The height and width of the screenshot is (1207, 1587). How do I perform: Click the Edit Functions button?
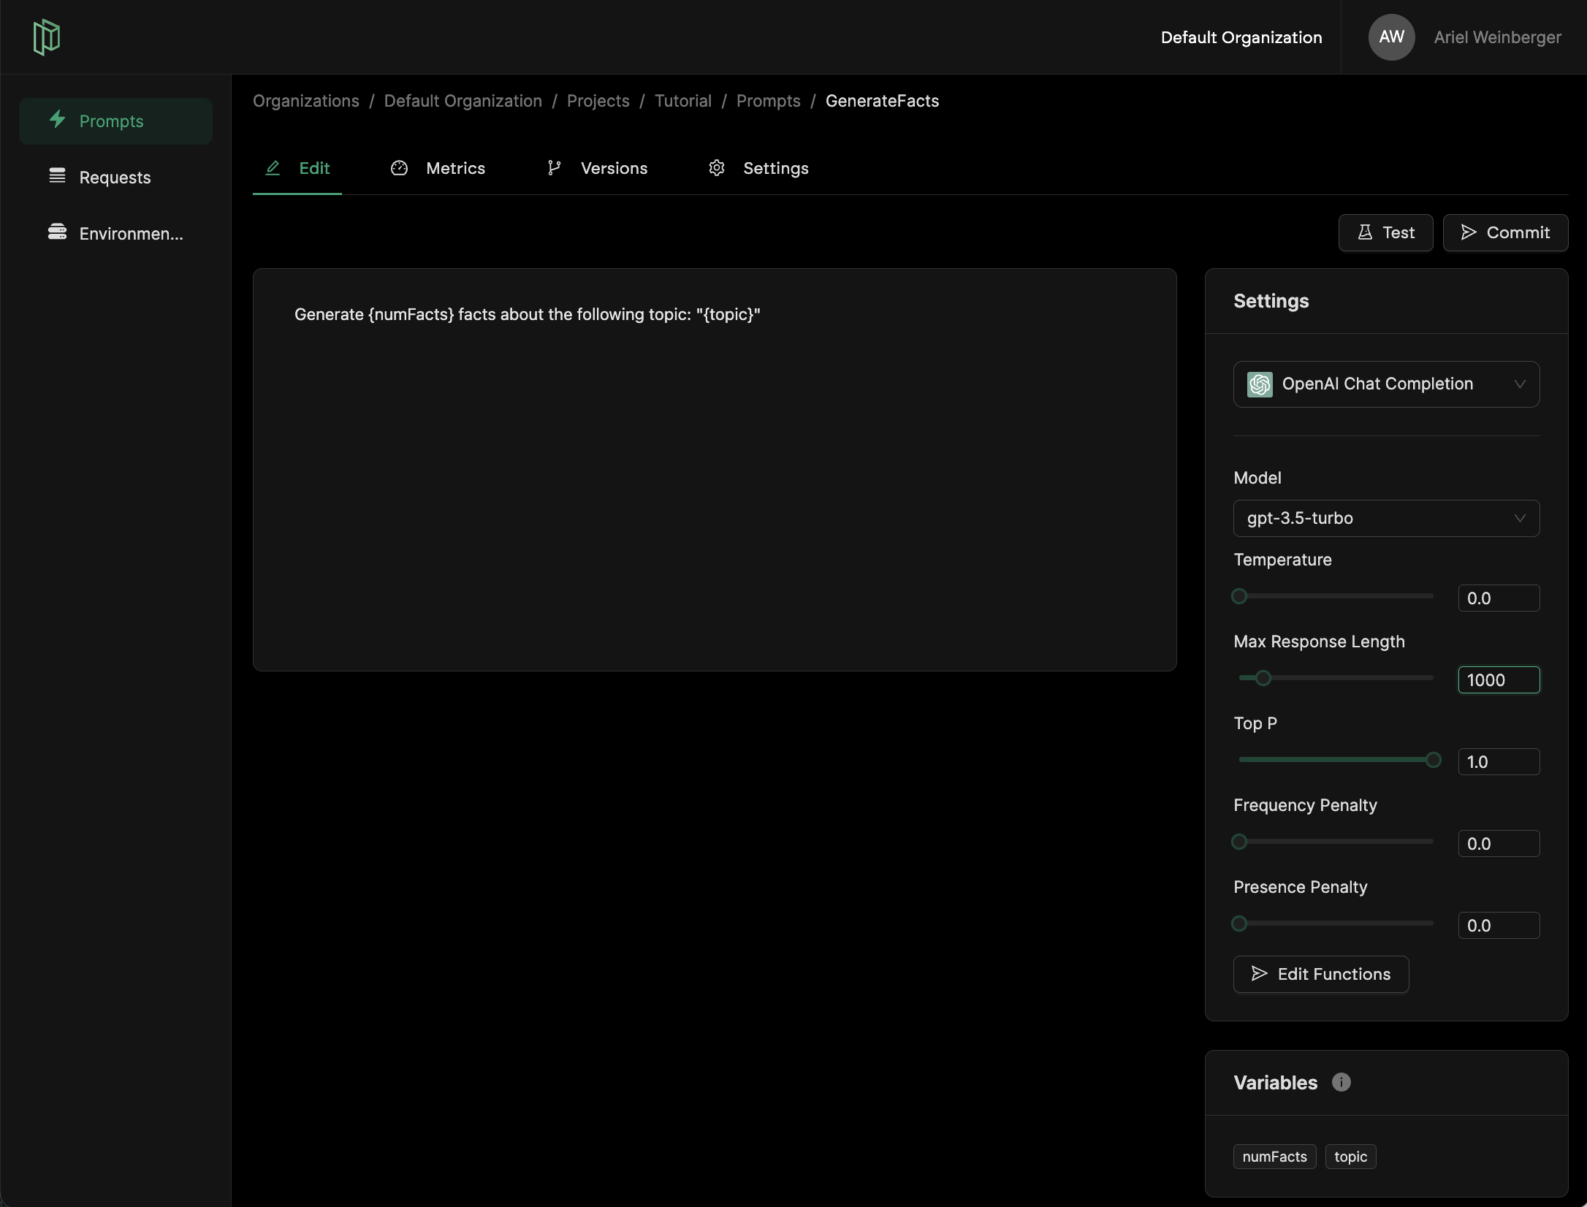[x=1320, y=974]
